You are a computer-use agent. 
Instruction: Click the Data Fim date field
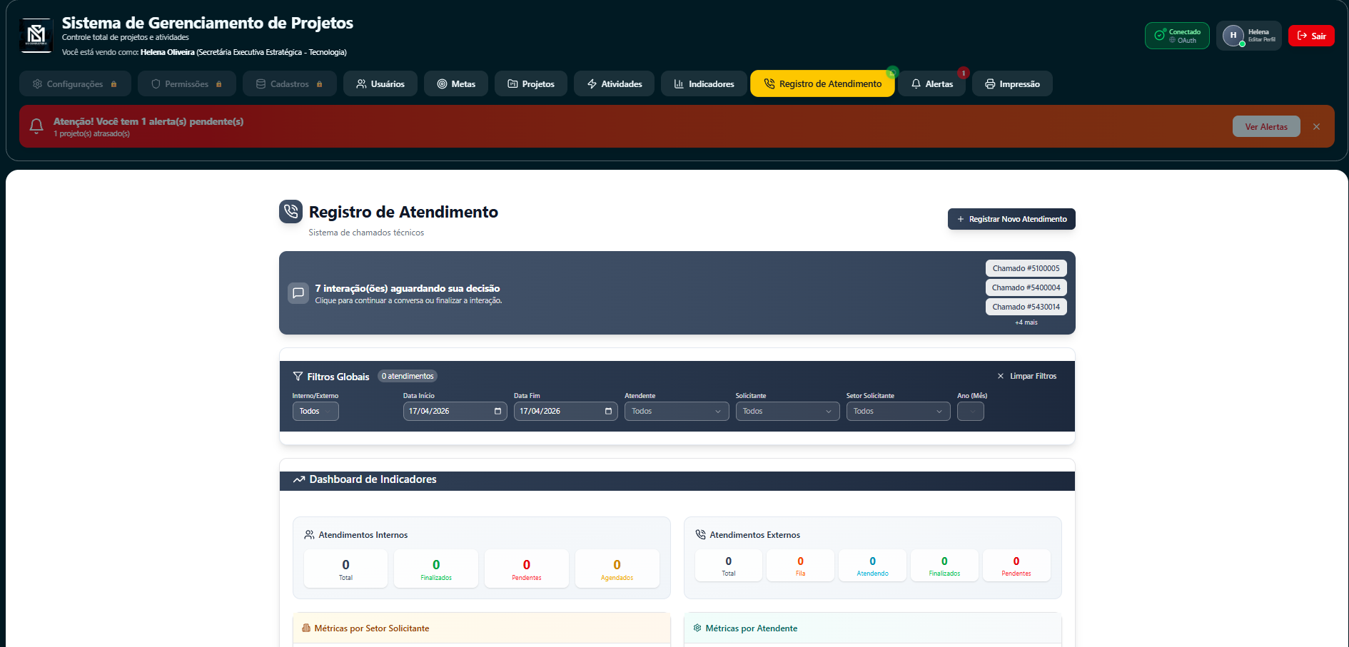pos(565,411)
